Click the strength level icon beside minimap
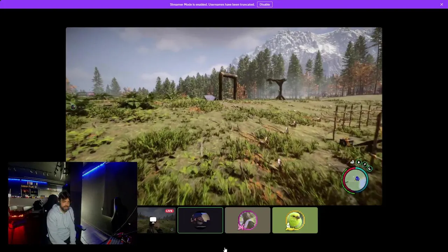Image resolution: width=448 pixels, height=252 pixels. point(352,162)
